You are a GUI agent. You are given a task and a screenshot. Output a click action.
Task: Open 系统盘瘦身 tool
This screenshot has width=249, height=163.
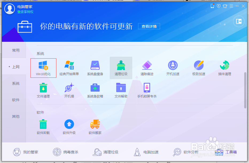[x=95, y=68]
